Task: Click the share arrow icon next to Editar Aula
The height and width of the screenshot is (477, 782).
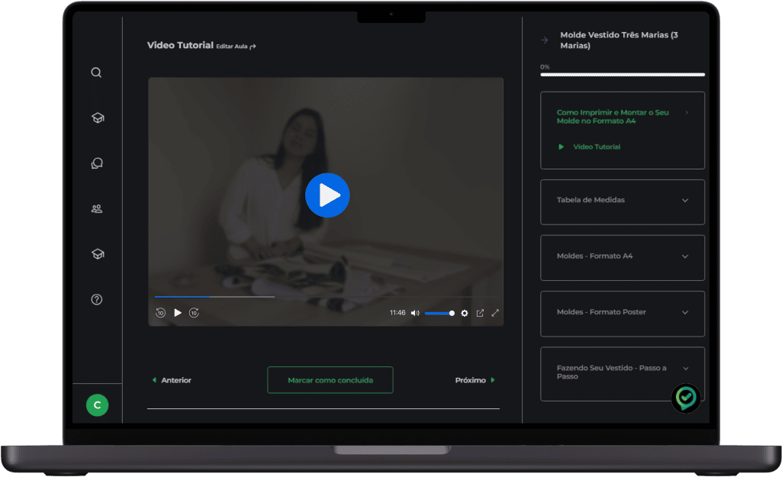Action: click(x=253, y=47)
